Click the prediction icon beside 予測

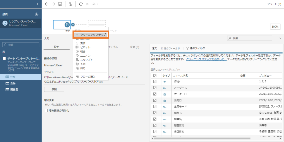77,64
